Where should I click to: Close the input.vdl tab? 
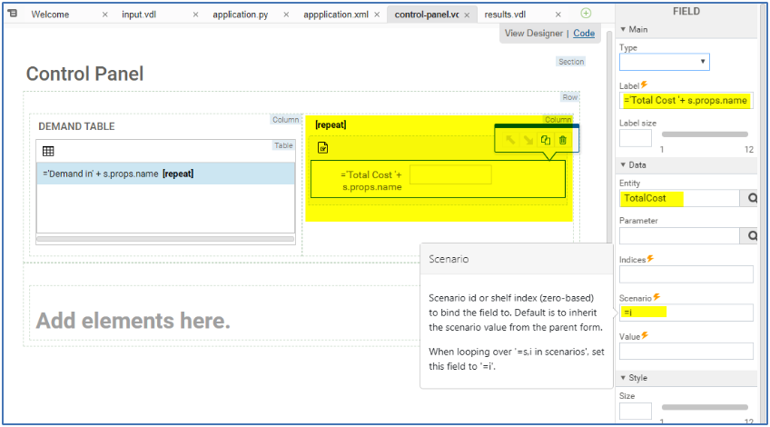195,15
